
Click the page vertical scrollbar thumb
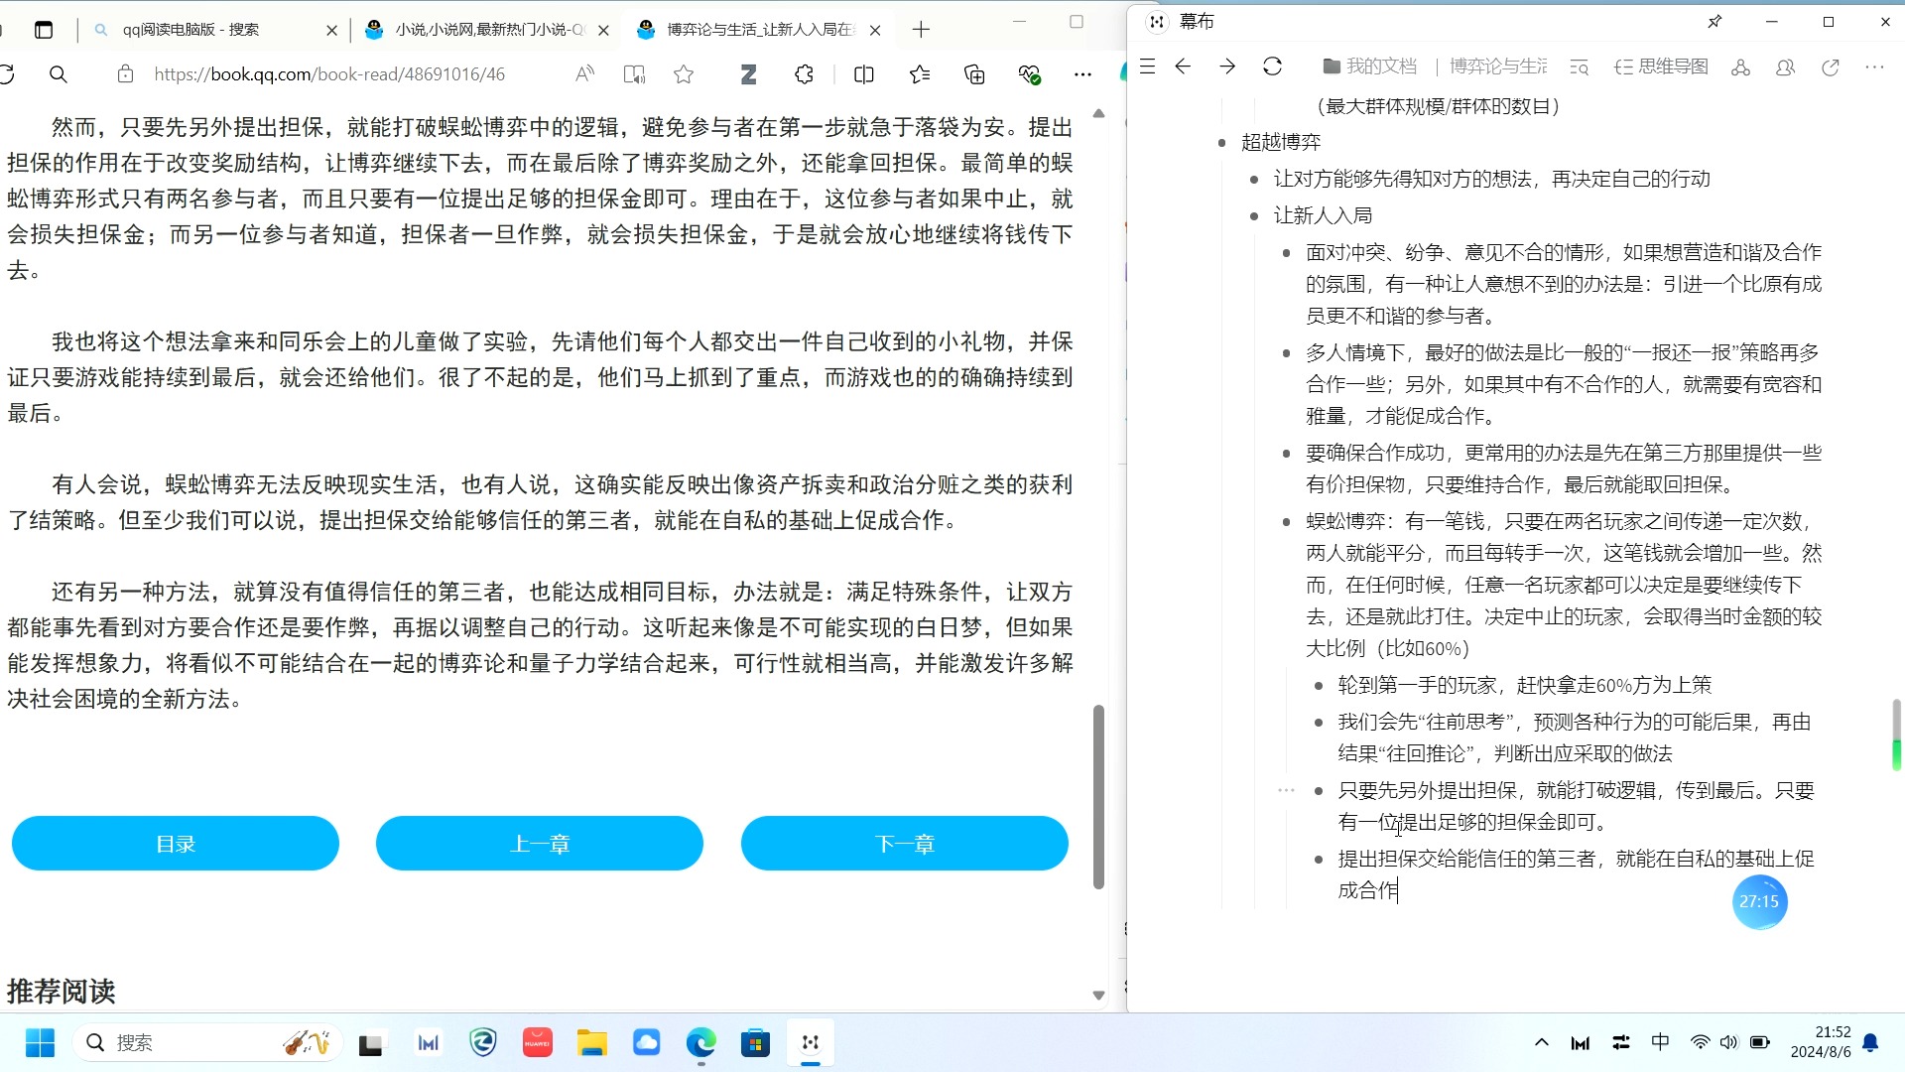tap(1098, 797)
